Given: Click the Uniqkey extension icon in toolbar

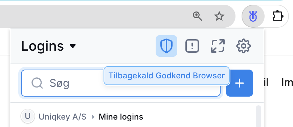Looking at the screenshot, I should [x=253, y=16].
